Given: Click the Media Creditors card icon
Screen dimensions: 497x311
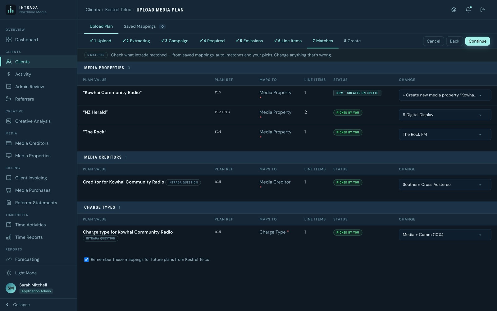Looking at the screenshot, I should click(x=9, y=143).
